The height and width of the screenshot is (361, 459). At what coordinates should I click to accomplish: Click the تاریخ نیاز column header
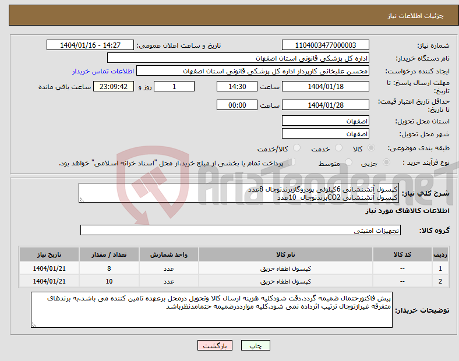click(49, 254)
